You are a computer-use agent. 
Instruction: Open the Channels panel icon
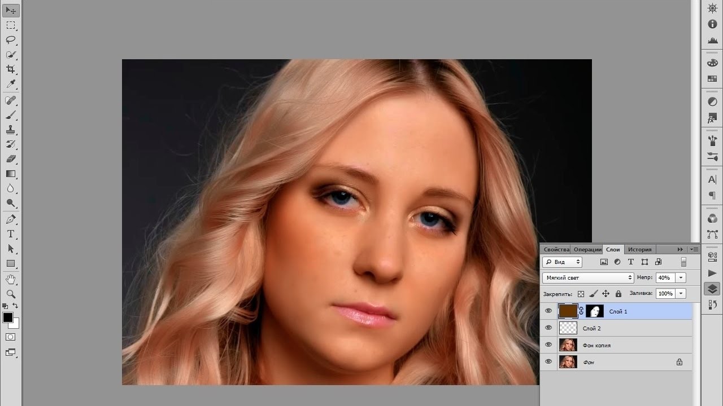[x=712, y=218]
